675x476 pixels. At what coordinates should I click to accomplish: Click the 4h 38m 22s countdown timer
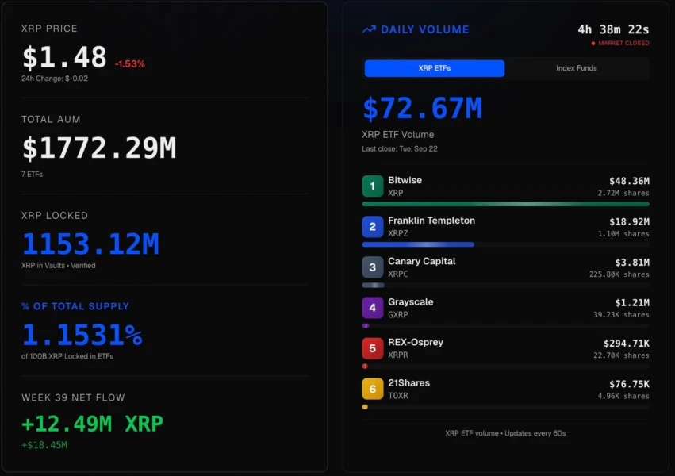pos(613,29)
